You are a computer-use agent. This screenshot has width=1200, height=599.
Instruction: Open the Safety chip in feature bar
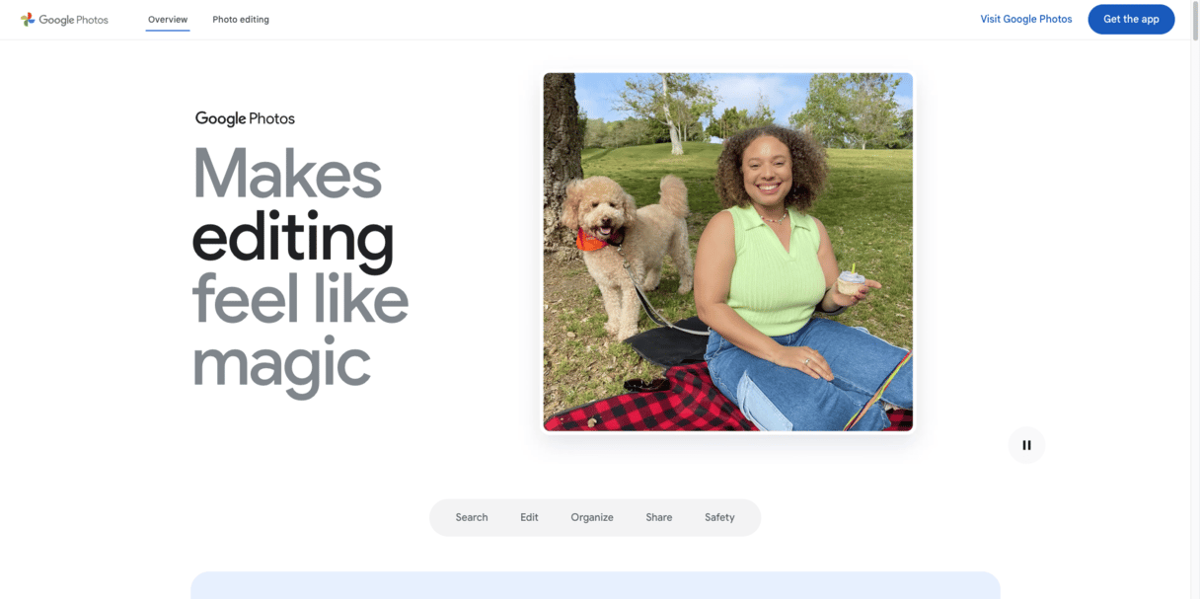click(x=719, y=517)
